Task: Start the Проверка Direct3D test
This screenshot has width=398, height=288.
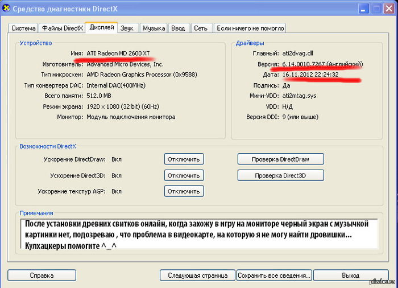Action: point(280,175)
